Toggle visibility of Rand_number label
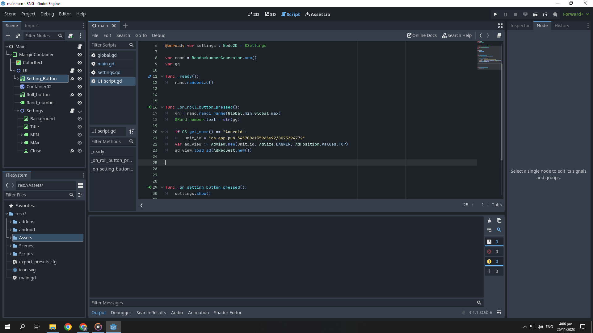The width and height of the screenshot is (593, 333). coord(80,103)
